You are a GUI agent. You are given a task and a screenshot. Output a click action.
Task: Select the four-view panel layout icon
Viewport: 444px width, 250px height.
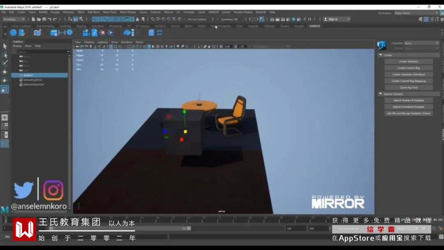click(5, 126)
